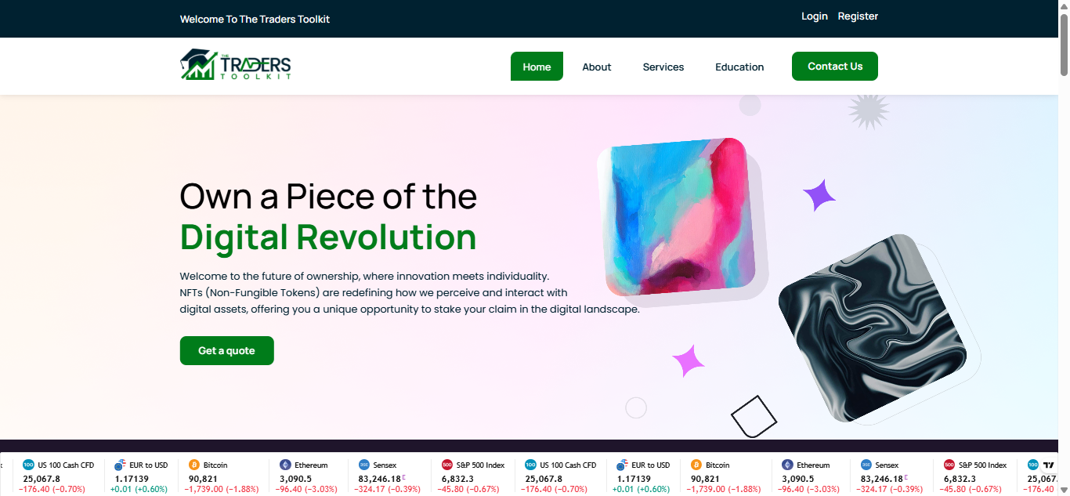Open the Register link
Image resolution: width=1070 pixels, height=496 pixels.
[x=858, y=16]
